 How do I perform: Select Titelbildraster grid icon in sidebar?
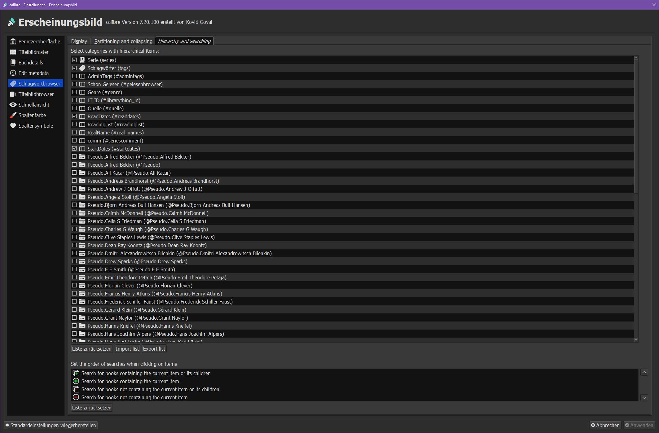(x=13, y=52)
